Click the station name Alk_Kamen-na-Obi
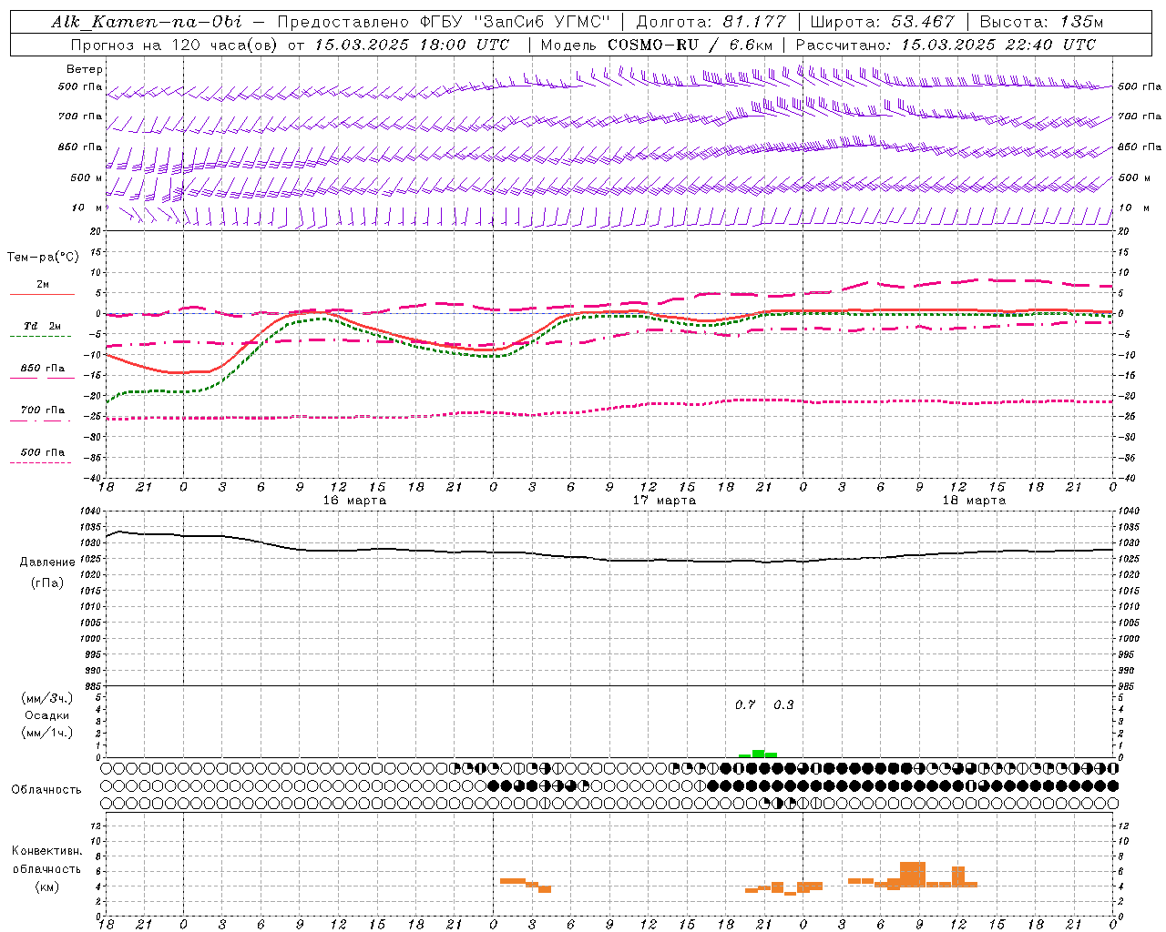This screenshot has width=1166, height=932. pyautogui.click(x=146, y=22)
